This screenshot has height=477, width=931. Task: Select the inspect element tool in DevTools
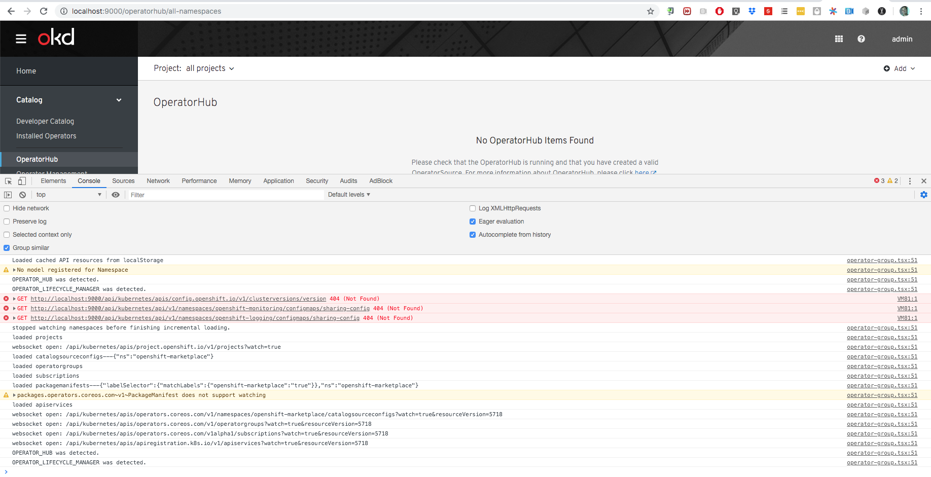click(8, 180)
